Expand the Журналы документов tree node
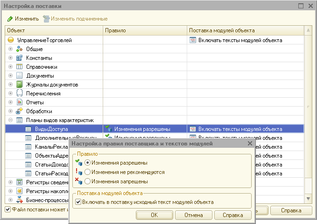317x224 pixels. [x=11, y=85]
